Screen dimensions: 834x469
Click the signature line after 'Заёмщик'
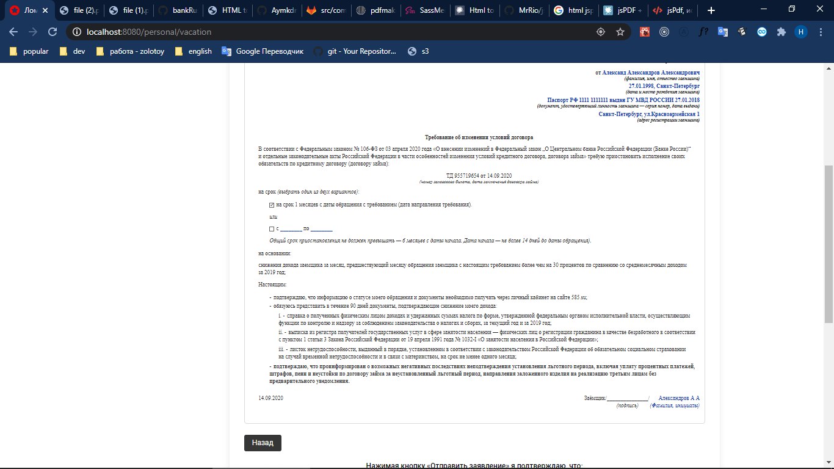point(627,399)
